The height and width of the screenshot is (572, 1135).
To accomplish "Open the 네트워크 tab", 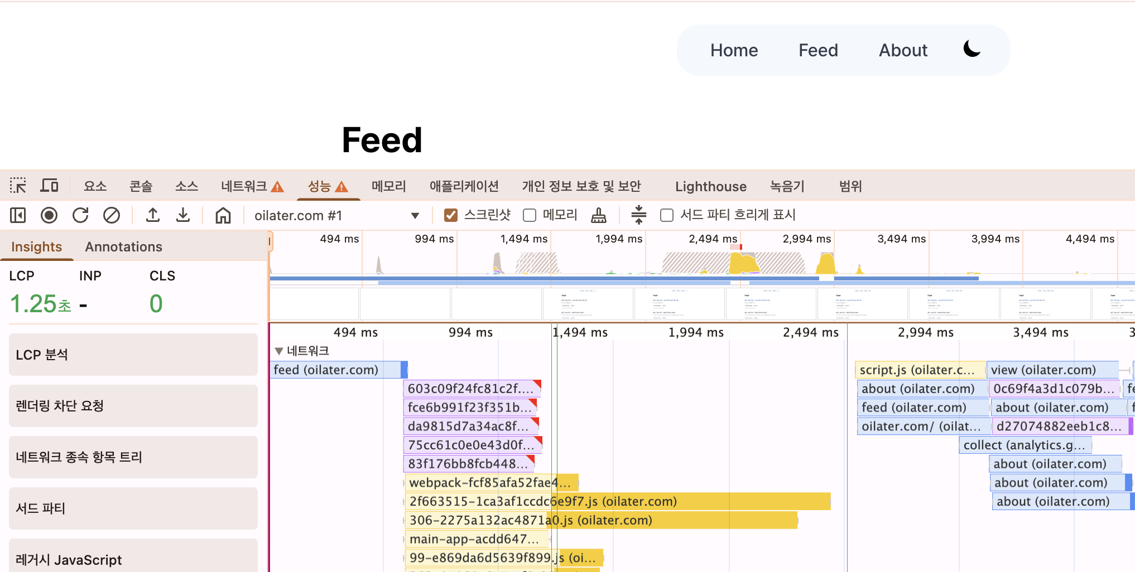I will pos(252,186).
